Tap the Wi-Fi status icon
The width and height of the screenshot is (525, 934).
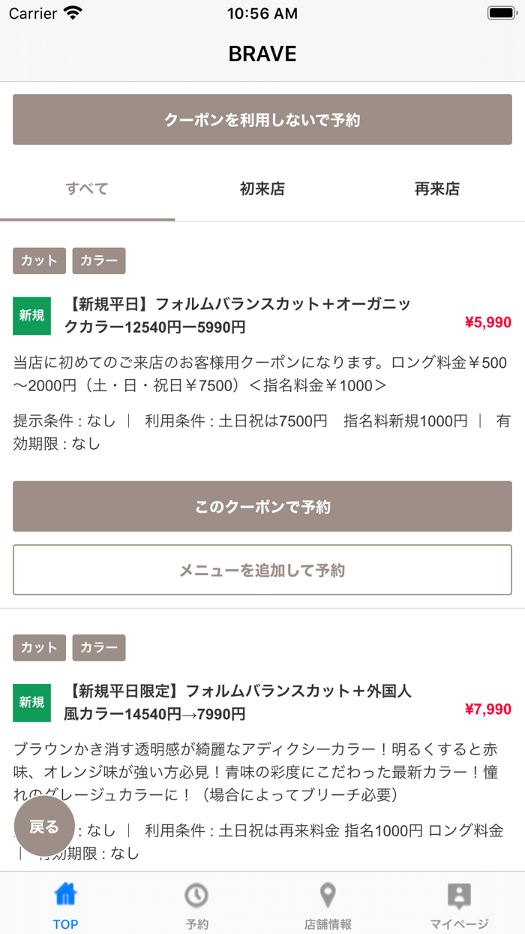73,14
